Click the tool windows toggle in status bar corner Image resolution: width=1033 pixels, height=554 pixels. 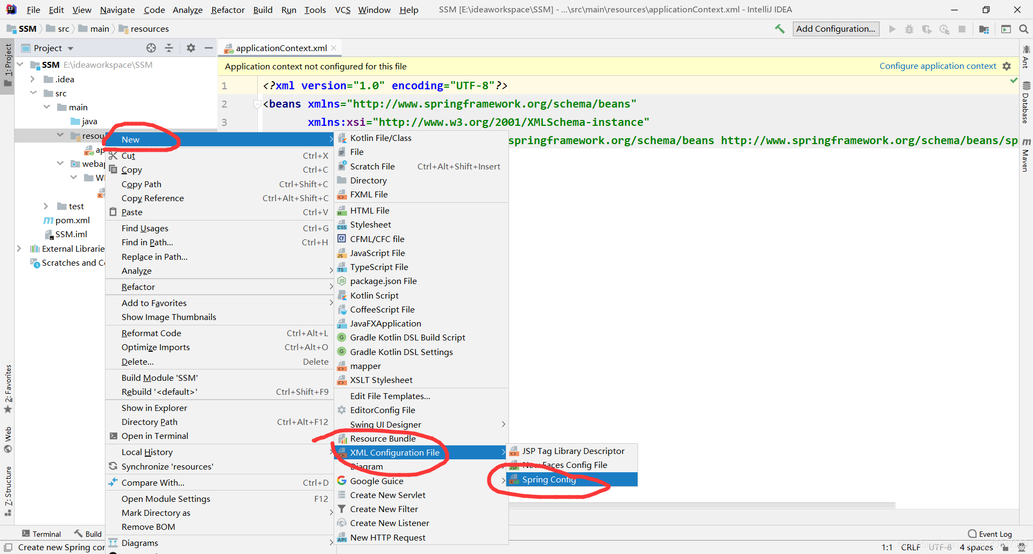click(8, 547)
